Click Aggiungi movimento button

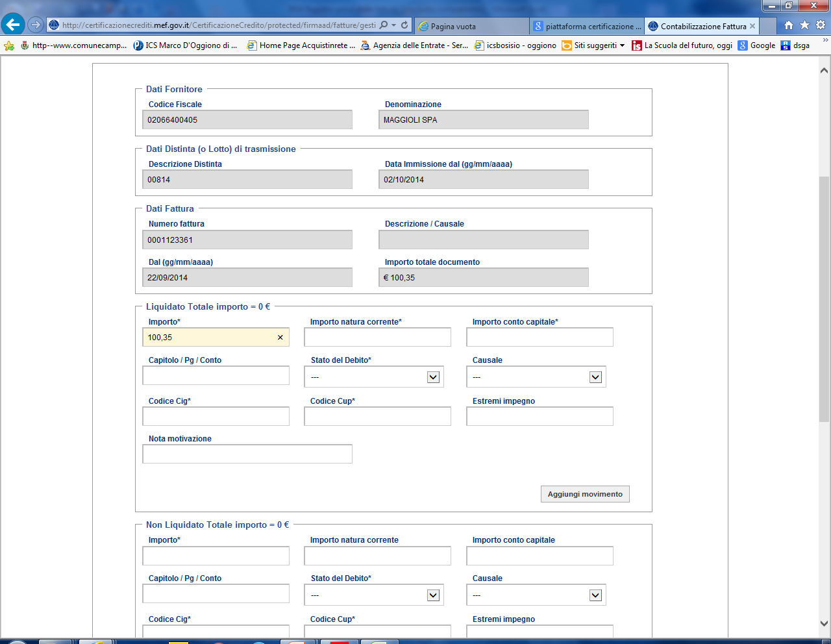click(585, 494)
